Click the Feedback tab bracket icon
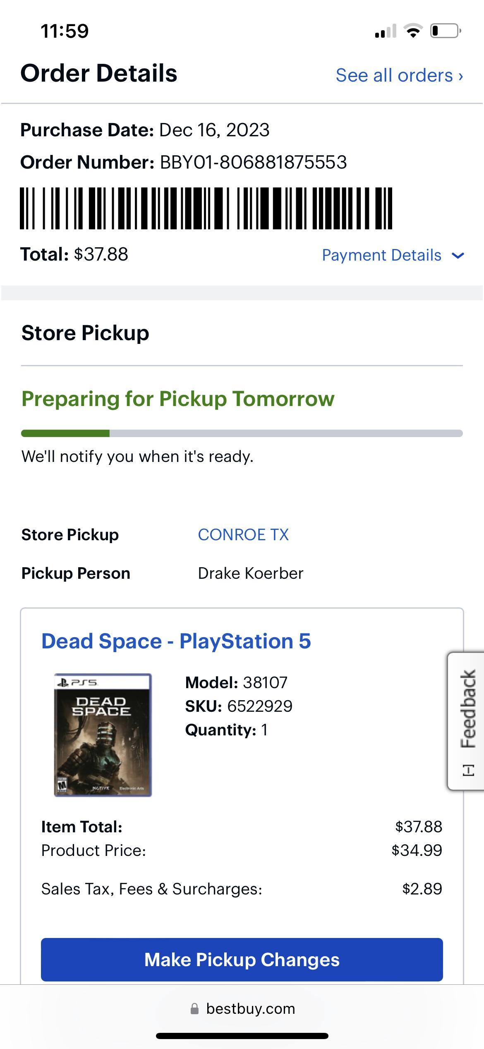This screenshot has width=484, height=1049. [468, 771]
